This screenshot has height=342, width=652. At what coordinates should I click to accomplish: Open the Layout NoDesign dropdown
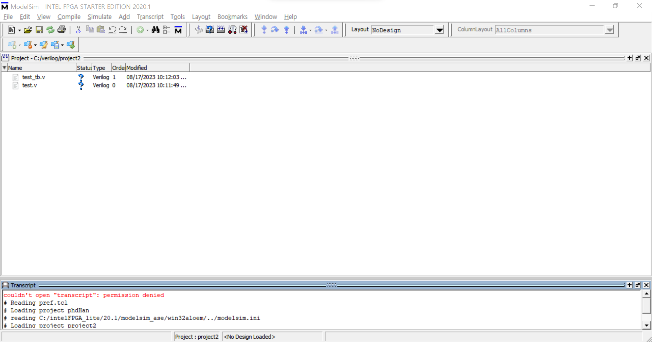440,30
